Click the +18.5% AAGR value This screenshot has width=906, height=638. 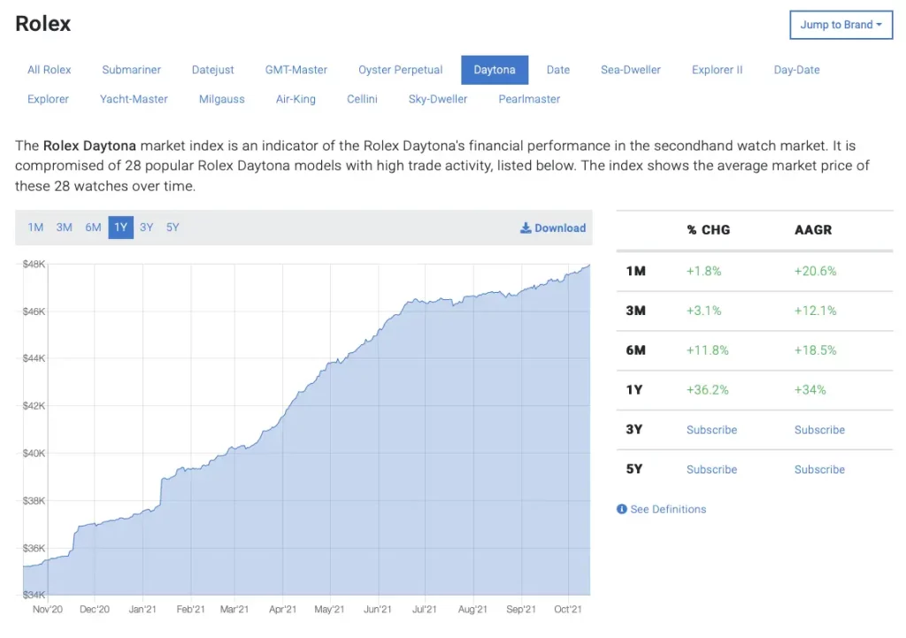815,350
